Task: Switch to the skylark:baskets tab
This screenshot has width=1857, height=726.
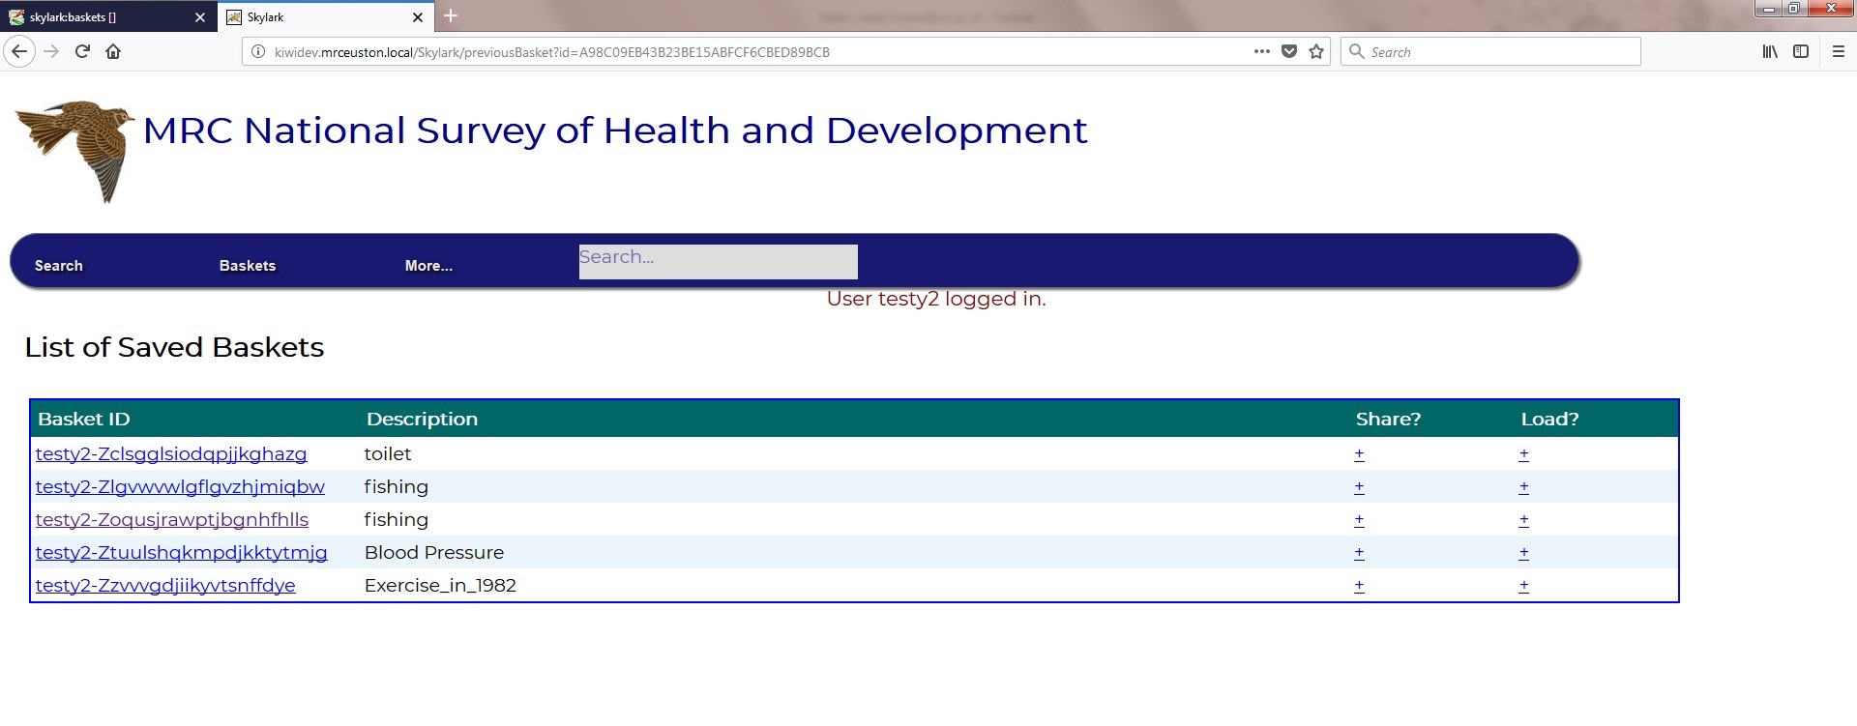Action: [106, 17]
